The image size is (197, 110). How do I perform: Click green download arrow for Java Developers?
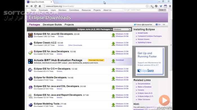tap(113, 52)
